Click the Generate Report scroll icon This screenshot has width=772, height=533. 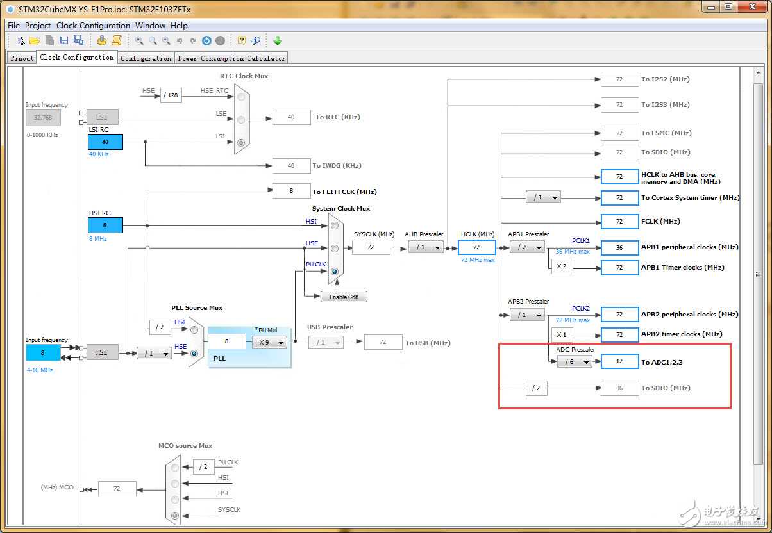[x=116, y=40]
